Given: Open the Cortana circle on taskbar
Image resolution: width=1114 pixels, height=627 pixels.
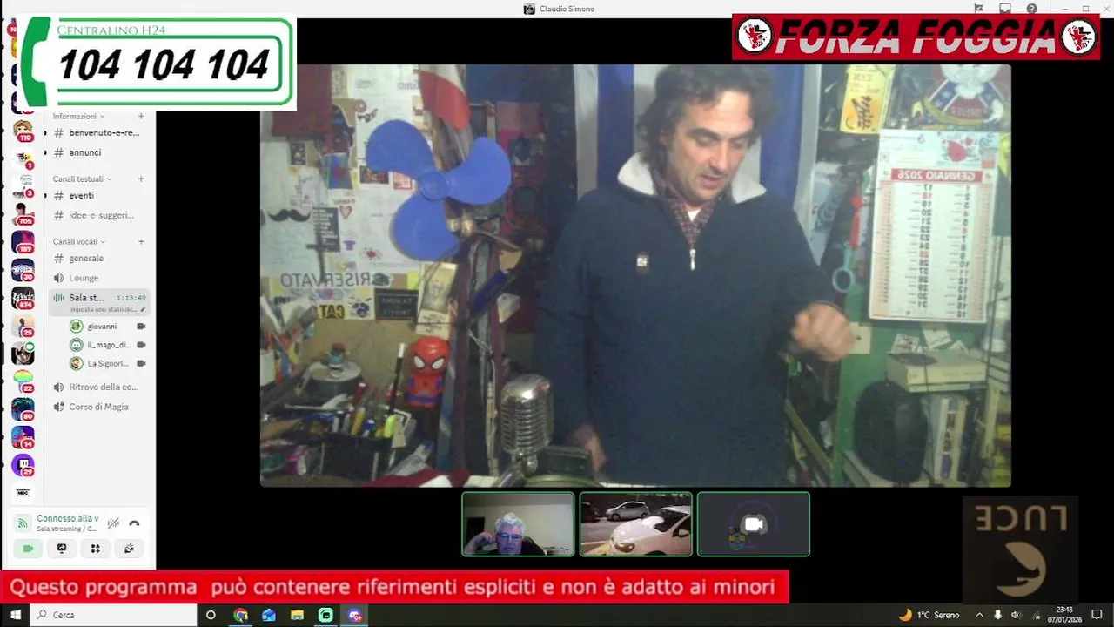Looking at the screenshot, I should (211, 615).
